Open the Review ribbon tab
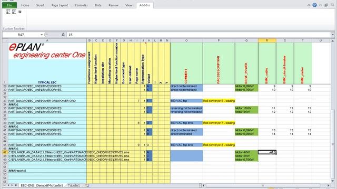The width and height of the screenshot is (337, 189). click(x=114, y=5)
